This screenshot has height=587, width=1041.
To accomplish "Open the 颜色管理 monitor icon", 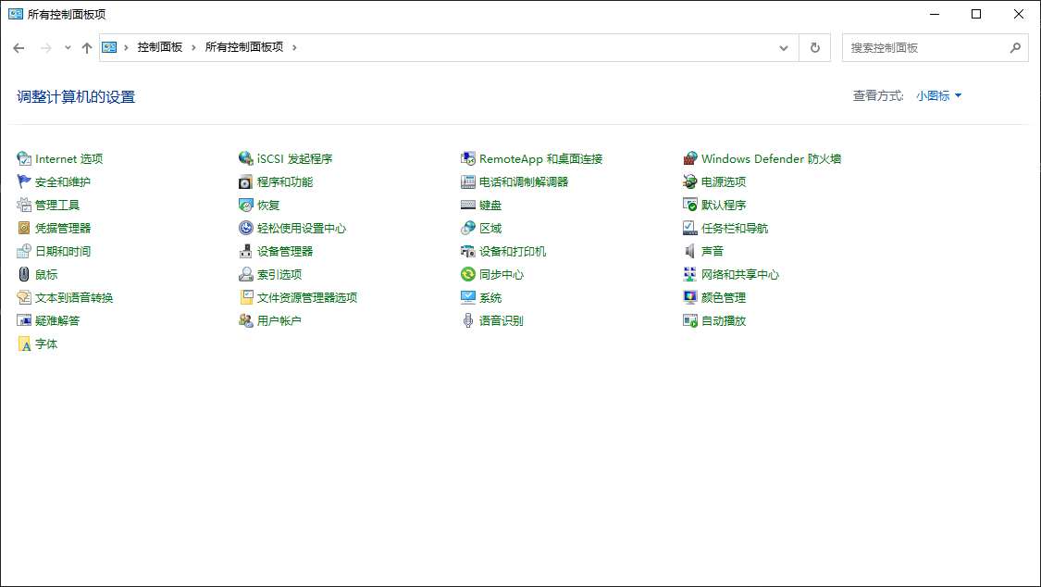I will 690,298.
